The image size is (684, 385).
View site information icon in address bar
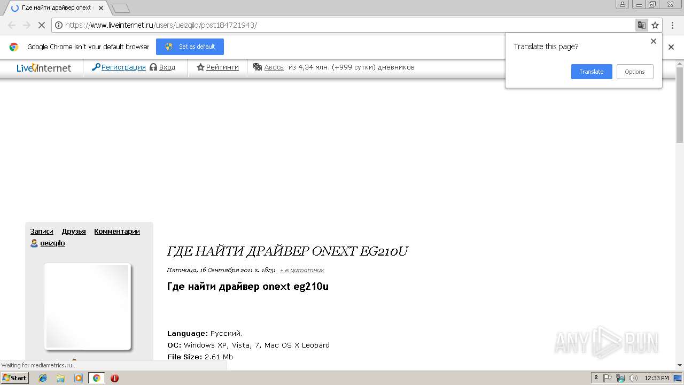(x=59, y=25)
